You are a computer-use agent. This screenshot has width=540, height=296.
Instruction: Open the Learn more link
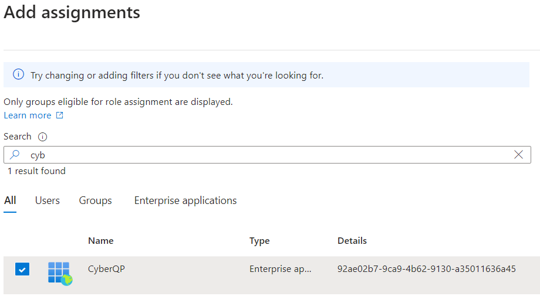click(28, 115)
